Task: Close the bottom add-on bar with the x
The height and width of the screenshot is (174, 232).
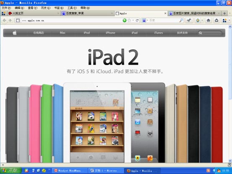Action: pos(3,165)
